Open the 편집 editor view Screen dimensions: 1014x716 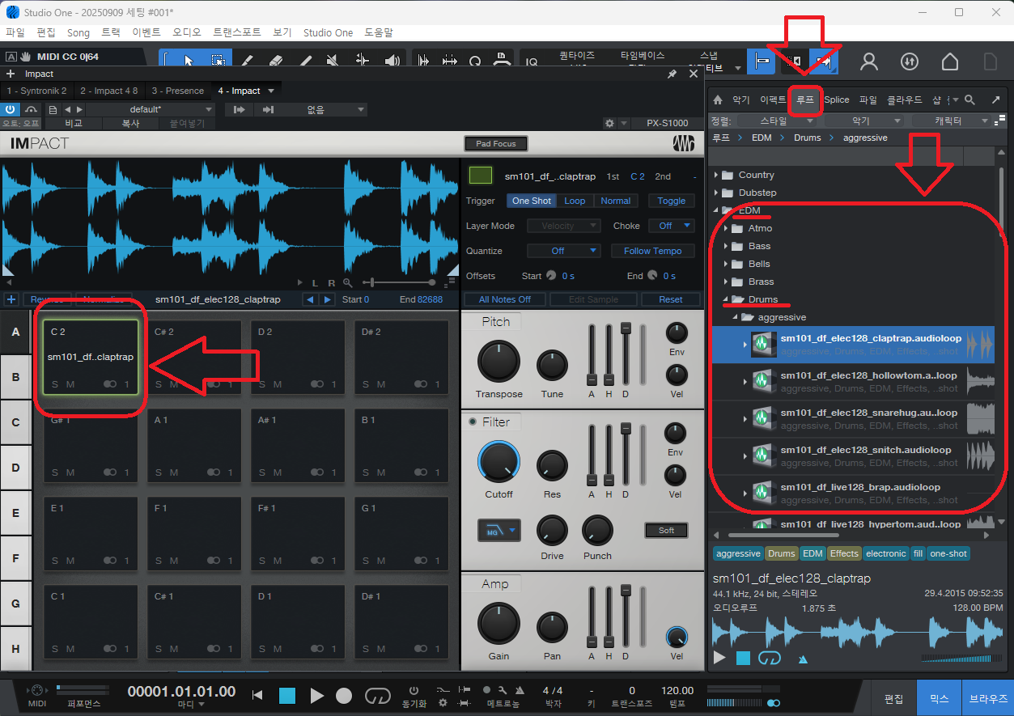click(894, 698)
